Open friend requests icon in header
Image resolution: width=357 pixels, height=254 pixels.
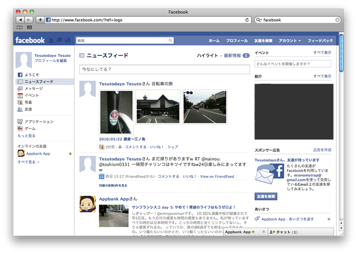pos(51,40)
